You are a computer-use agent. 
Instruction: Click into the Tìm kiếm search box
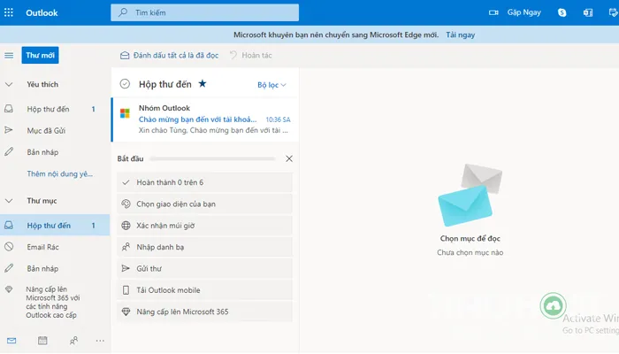(204, 12)
